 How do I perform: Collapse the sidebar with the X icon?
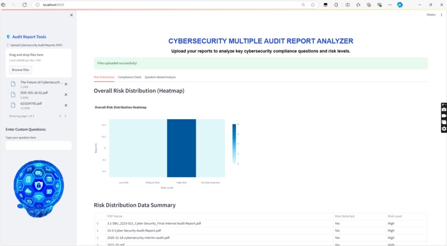(x=72, y=15)
